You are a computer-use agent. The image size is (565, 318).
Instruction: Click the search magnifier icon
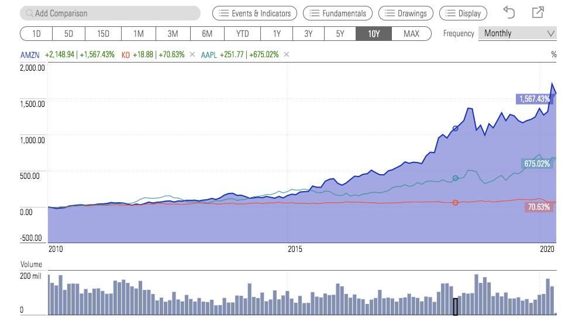coord(29,13)
